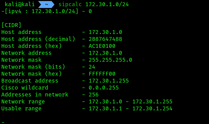
Task: Click the 172.30.1.0/24 command argument
Action: 107,4
